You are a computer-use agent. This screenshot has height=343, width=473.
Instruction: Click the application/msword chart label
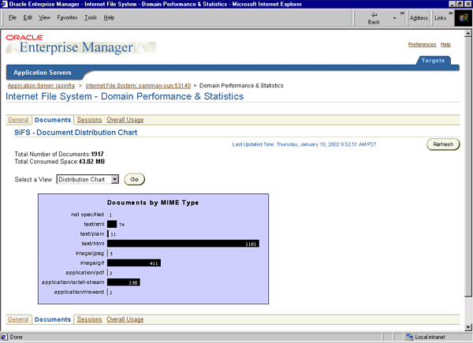79,292
